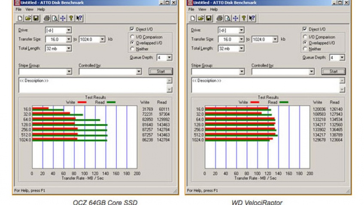
Task: Click New document icon in left window
Action: [x=20, y=18]
